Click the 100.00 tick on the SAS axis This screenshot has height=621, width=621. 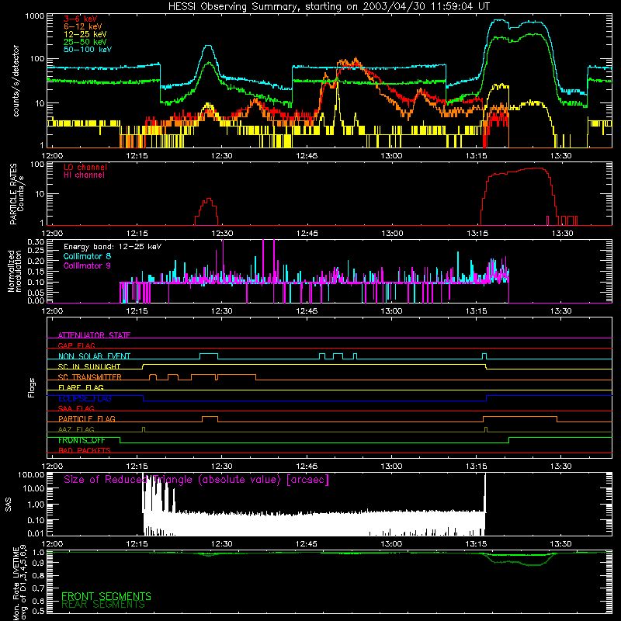coord(31,474)
